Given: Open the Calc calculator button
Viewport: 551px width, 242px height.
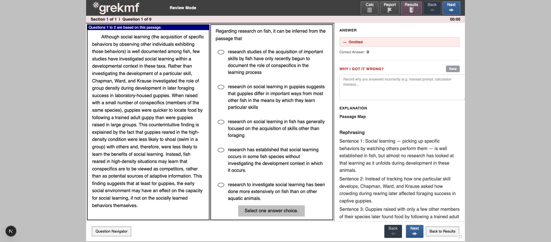Looking at the screenshot, I should coord(369,8).
